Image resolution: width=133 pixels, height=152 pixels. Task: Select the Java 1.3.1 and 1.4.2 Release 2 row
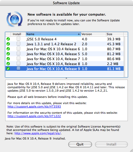point(64,44)
